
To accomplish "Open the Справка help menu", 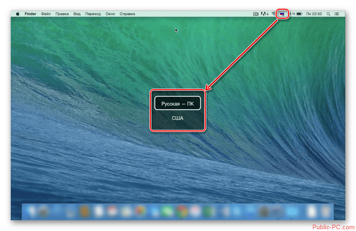I will 127,14.
